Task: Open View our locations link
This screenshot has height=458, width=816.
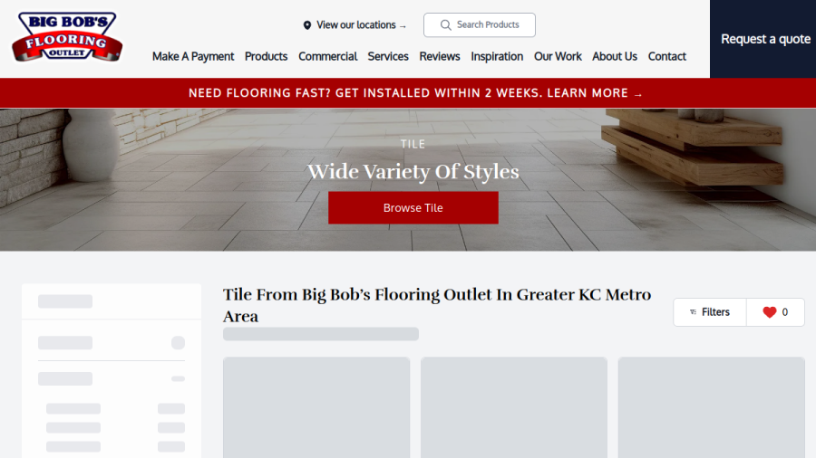Action: coord(361,25)
